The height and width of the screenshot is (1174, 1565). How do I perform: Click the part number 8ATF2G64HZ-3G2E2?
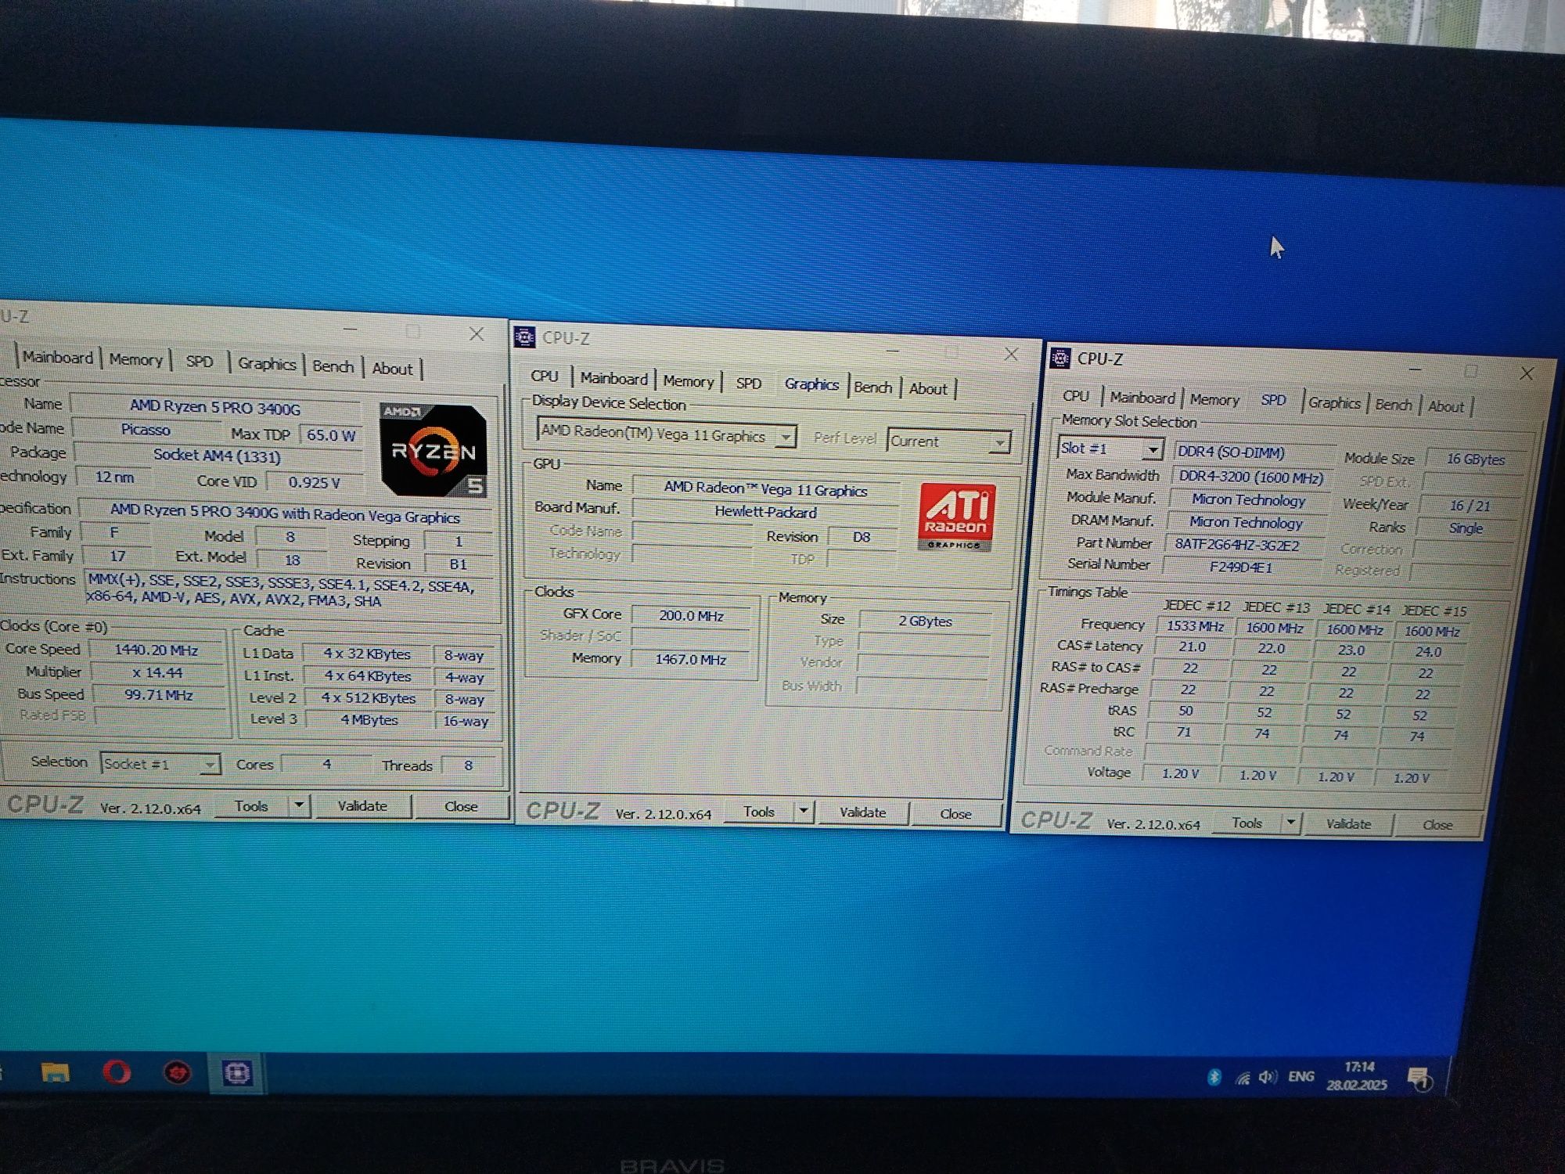pos(1237,545)
